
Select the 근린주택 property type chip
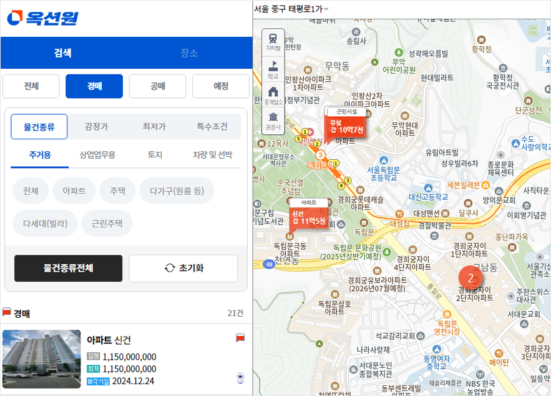click(107, 223)
